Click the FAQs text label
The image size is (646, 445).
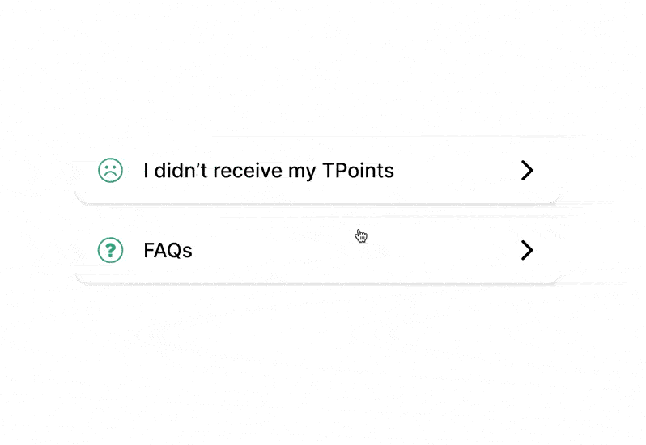(168, 250)
